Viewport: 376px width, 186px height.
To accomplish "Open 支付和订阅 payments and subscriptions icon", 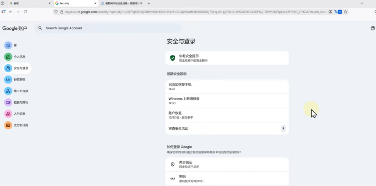I will coord(8,125).
